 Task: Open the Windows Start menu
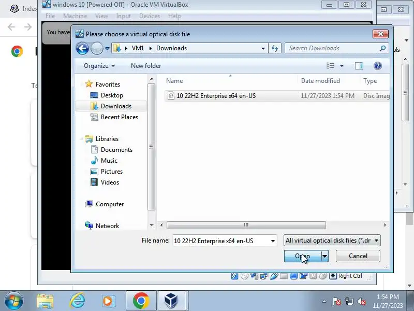14,301
